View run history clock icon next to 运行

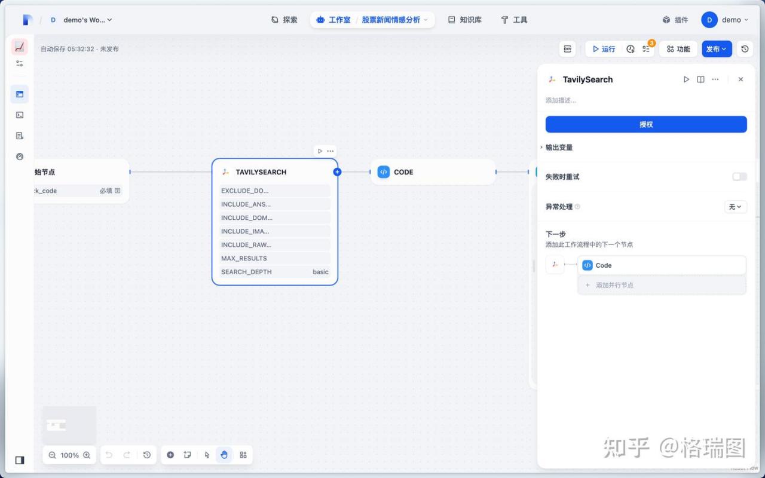coord(630,49)
